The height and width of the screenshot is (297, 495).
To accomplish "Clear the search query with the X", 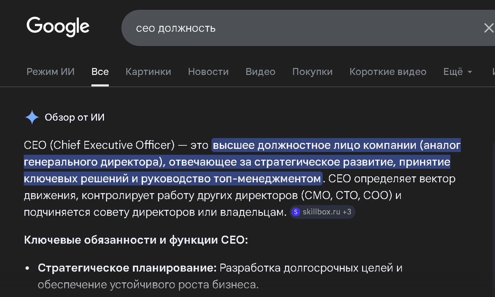I will (x=489, y=28).
